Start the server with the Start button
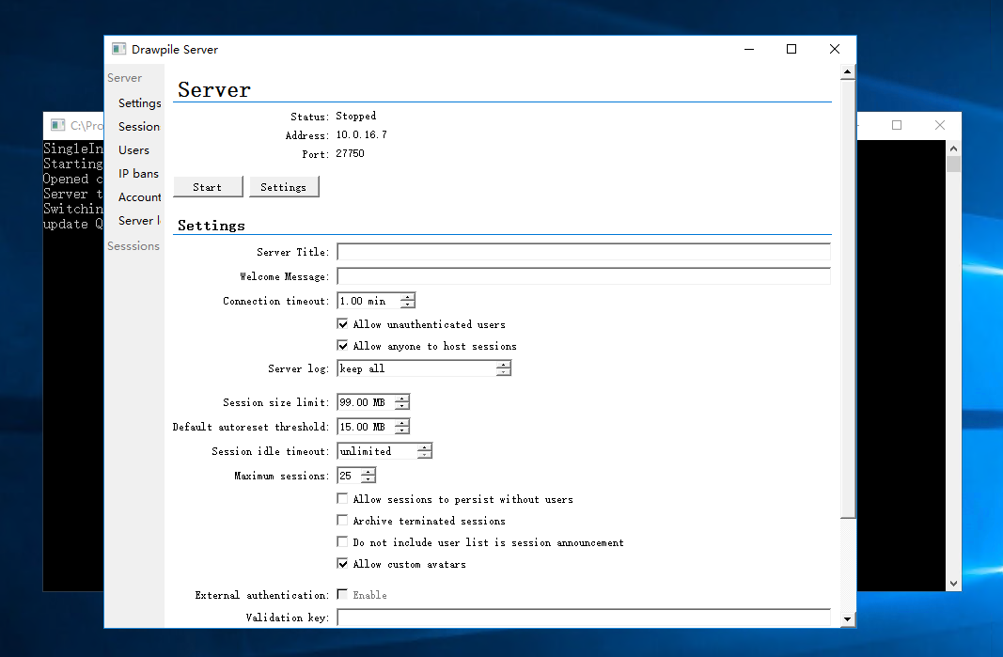1003x657 pixels. tap(208, 187)
